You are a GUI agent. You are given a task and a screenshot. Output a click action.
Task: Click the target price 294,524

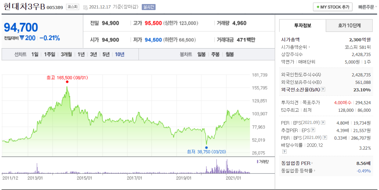pyautogui.click(x=363, y=103)
